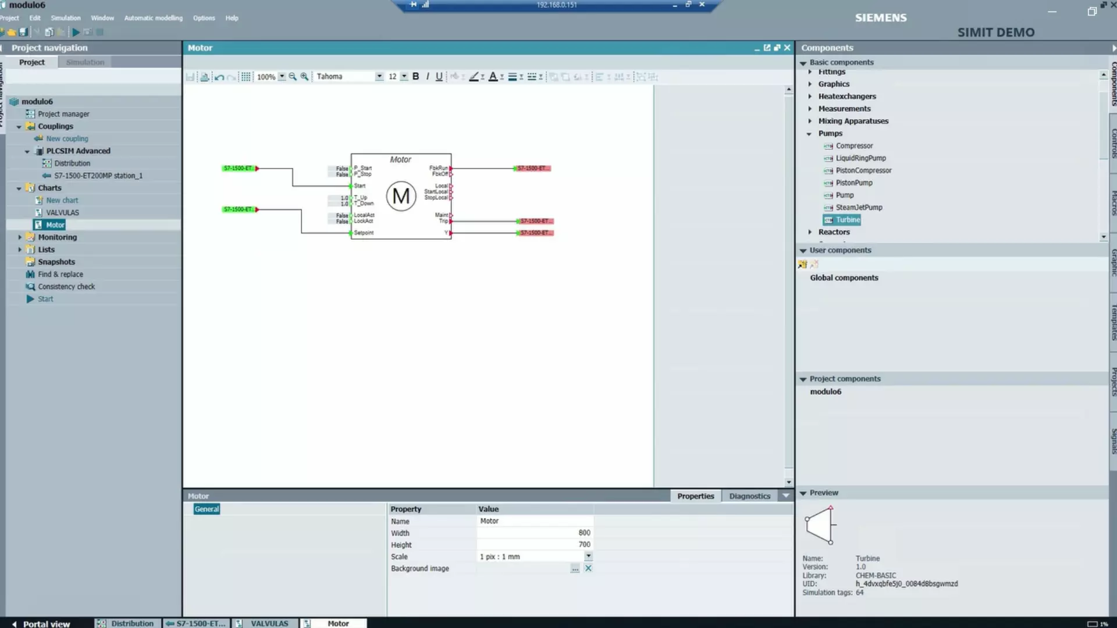Viewport: 1117px width, 628px height.
Task: Expand the Reactors category under Pumps
Action: pyautogui.click(x=811, y=231)
